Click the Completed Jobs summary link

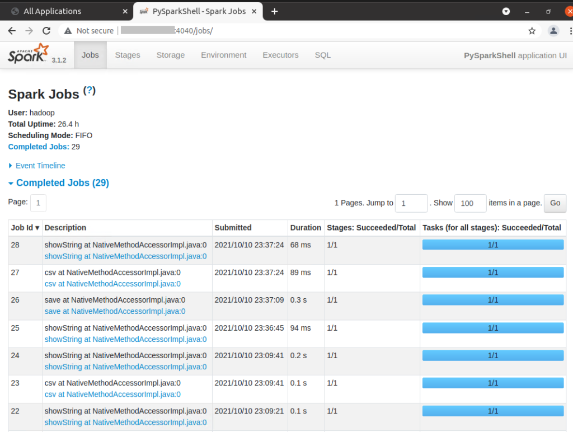click(39, 147)
